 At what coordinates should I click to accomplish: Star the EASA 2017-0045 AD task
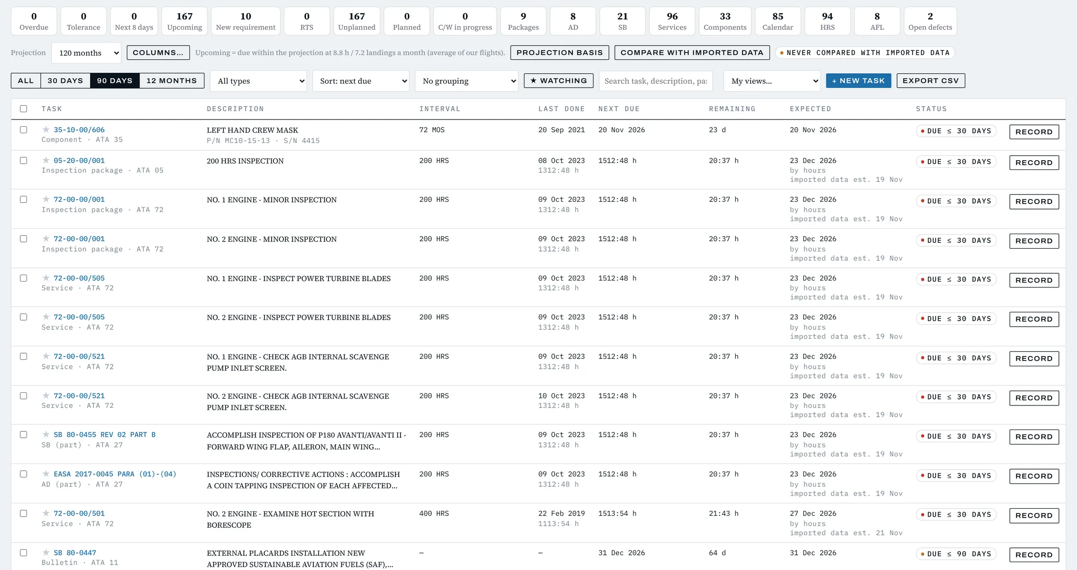click(x=46, y=474)
